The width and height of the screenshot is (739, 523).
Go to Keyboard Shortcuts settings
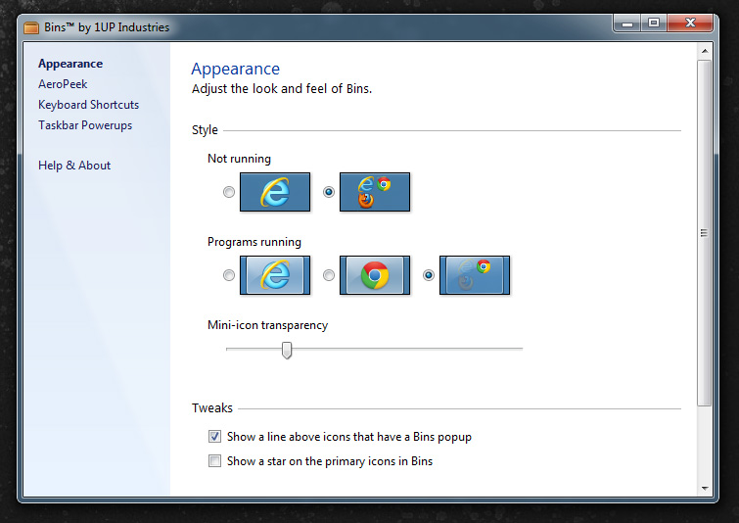[89, 105]
